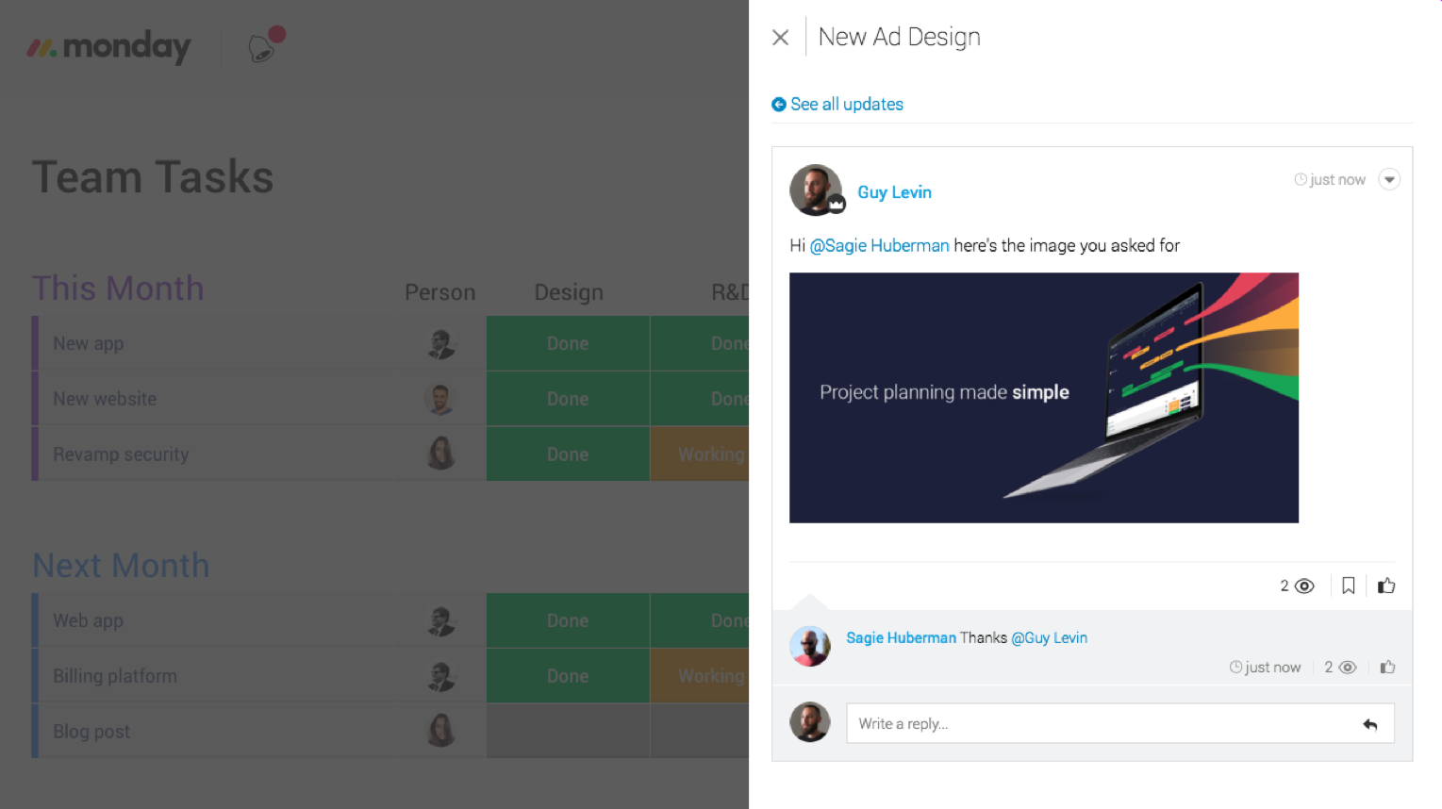The height and width of the screenshot is (809, 1442).
Task: Like Guy Levin's update with thumbs up
Action: point(1385,586)
